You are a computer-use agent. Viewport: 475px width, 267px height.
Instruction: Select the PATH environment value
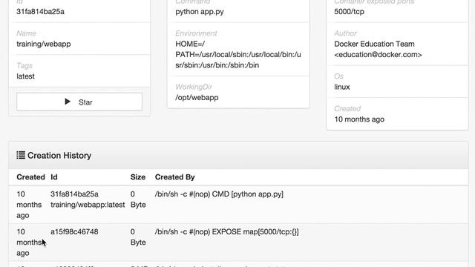[238, 60]
